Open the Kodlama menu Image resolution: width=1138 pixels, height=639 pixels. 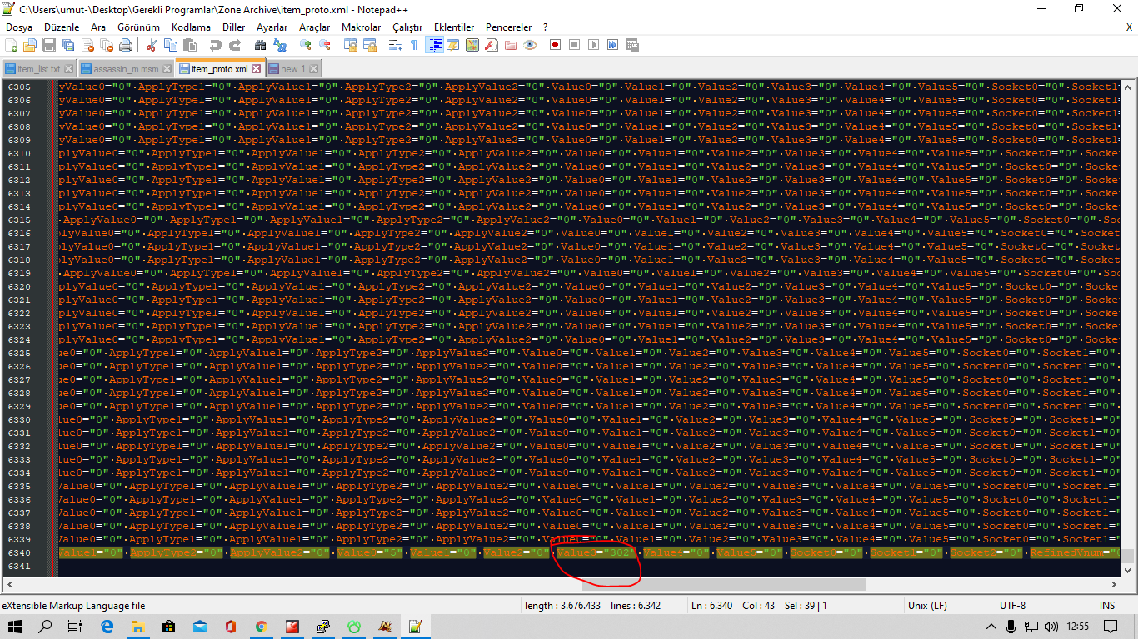tap(191, 27)
